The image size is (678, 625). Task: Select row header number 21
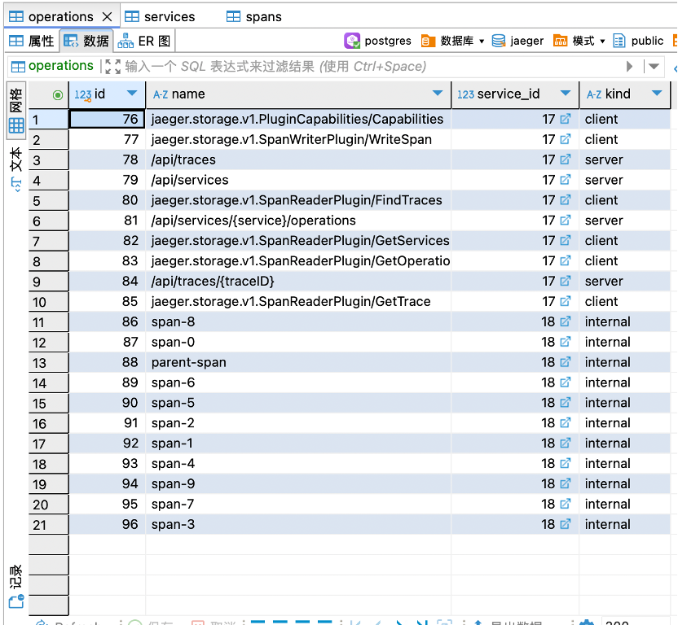pyautogui.click(x=48, y=525)
